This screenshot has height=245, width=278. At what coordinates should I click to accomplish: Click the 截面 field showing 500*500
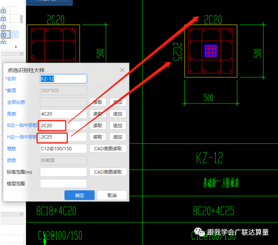click(x=63, y=90)
